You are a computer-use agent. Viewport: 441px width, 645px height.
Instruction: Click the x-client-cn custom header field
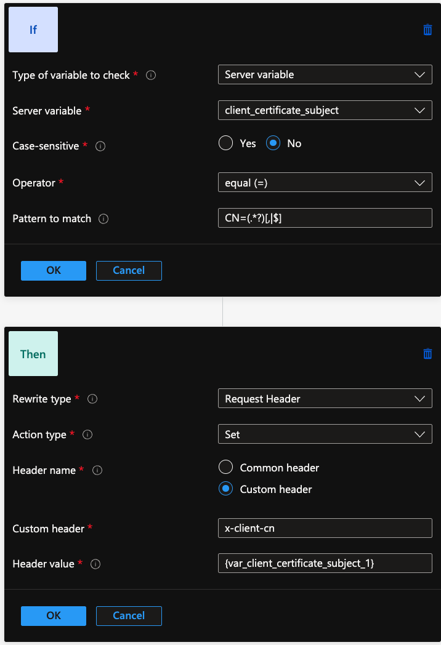325,528
